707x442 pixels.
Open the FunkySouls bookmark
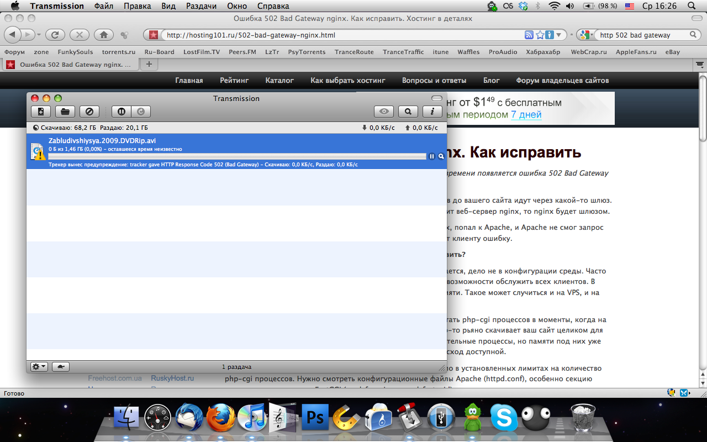(75, 52)
